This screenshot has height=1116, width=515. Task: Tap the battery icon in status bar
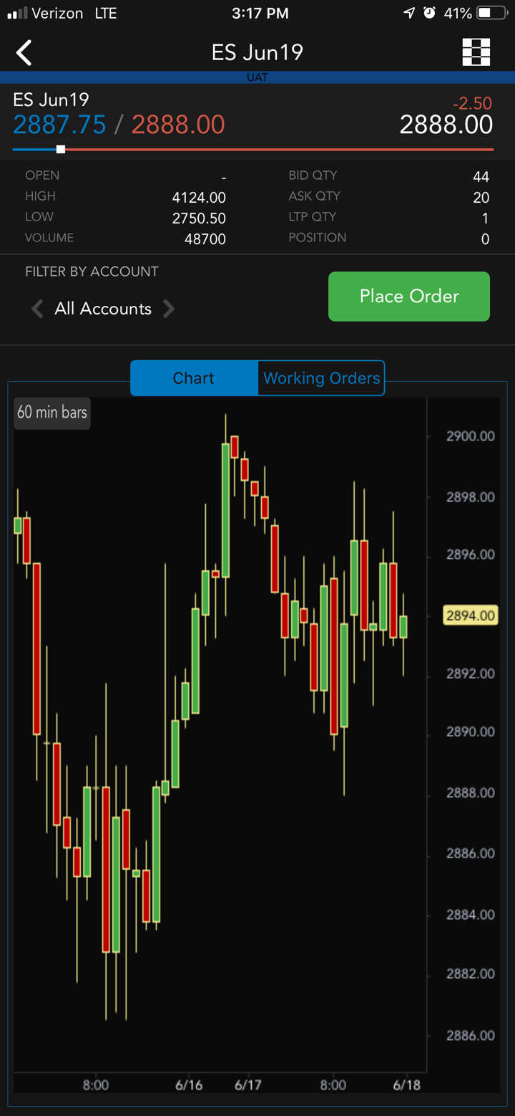click(x=491, y=13)
